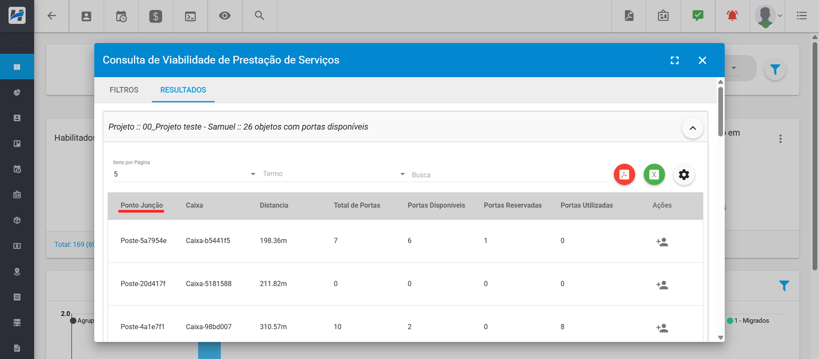Click add-user icon for Poste-5a7954e row
The image size is (819, 359).
point(662,242)
